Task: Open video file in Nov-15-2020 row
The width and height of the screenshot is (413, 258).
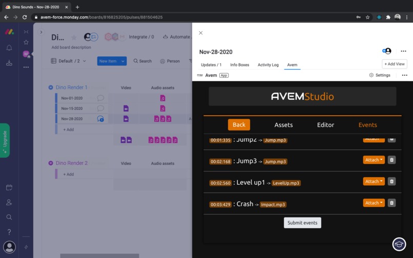Action: coord(126,108)
